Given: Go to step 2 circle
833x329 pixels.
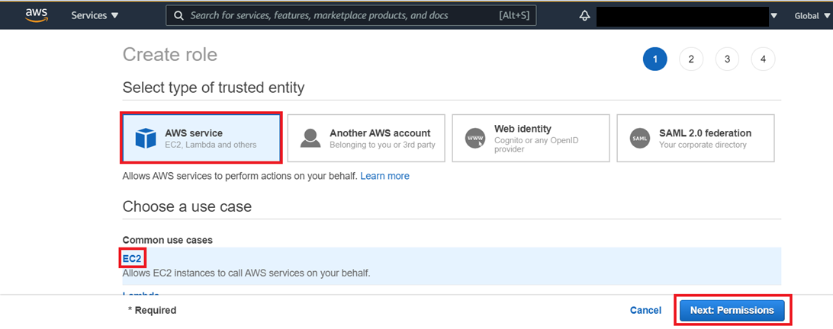Looking at the screenshot, I should pyautogui.click(x=691, y=59).
